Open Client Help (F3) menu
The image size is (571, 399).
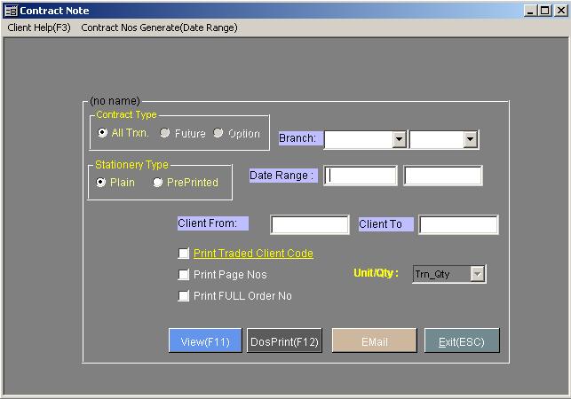(38, 27)
